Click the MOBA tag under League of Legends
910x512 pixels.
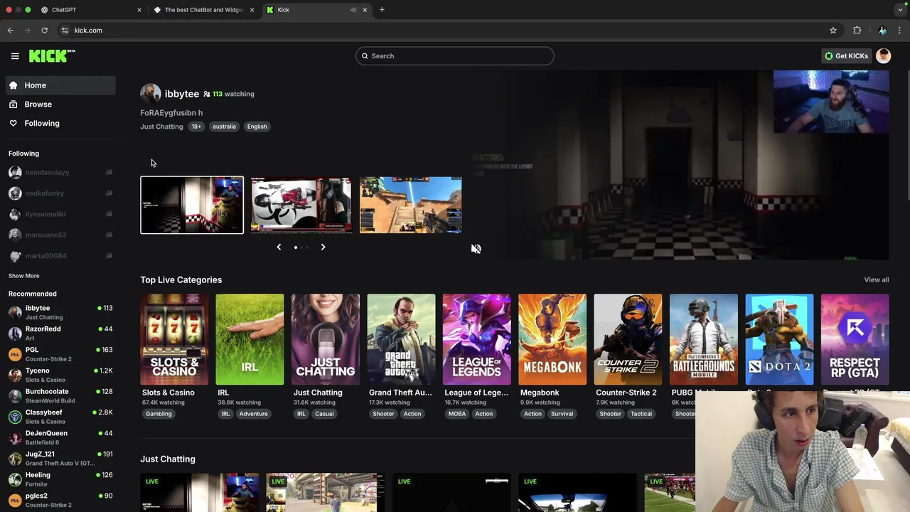pyautogui.click(x=457, y=414)
